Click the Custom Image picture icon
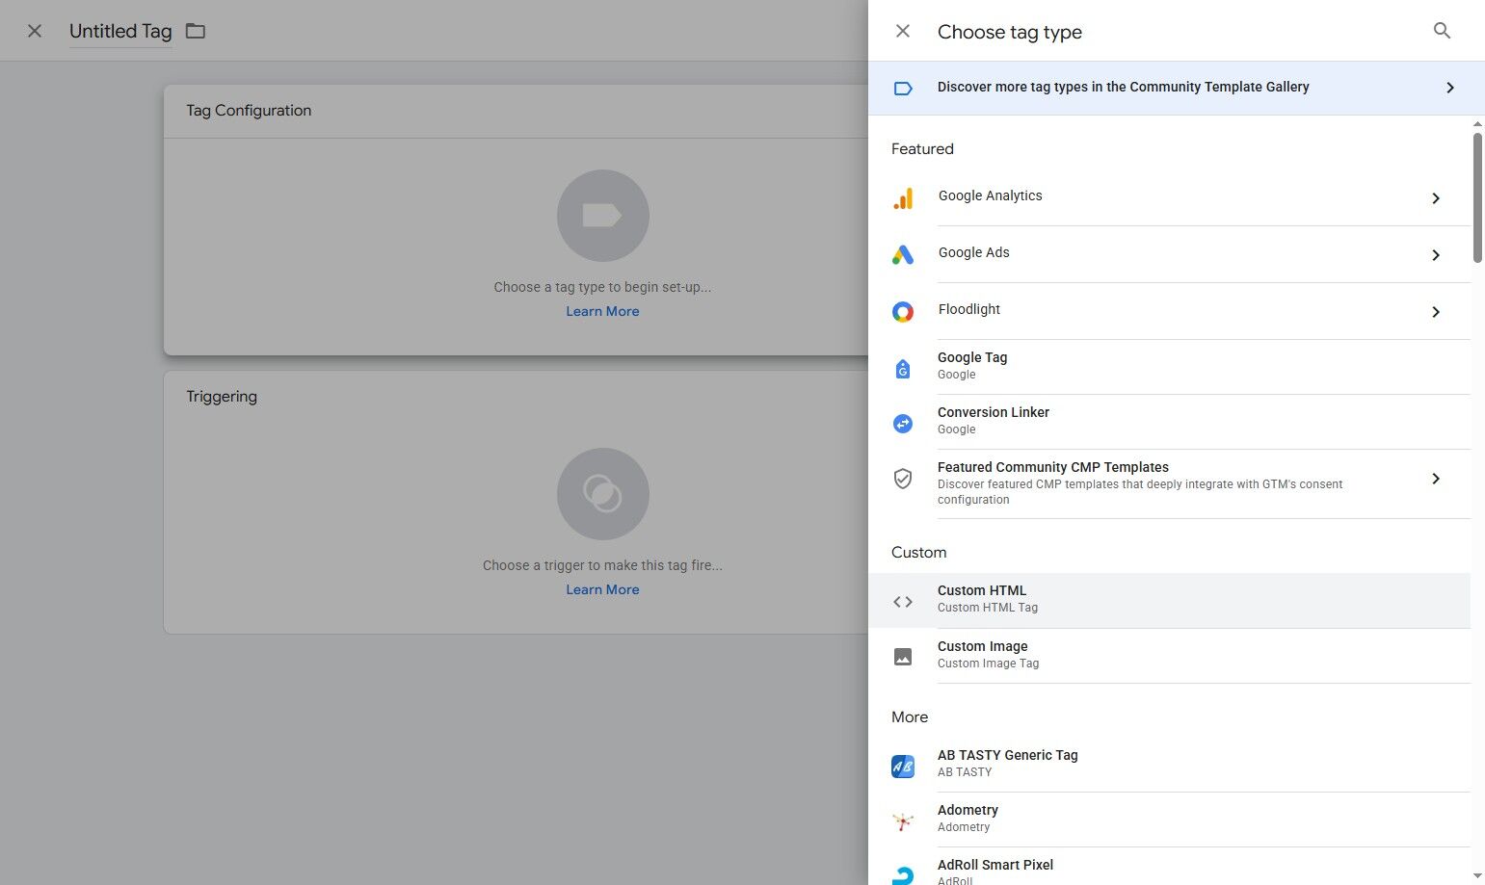 click(903, 657)
